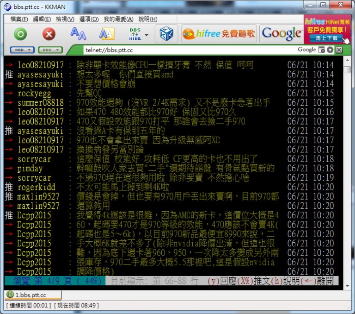Click comment 還算夠用 by maxlin9527
Image resolution: width=355 pixels, height=314 pixels.
pyautogui.click(x=93, y=206)
